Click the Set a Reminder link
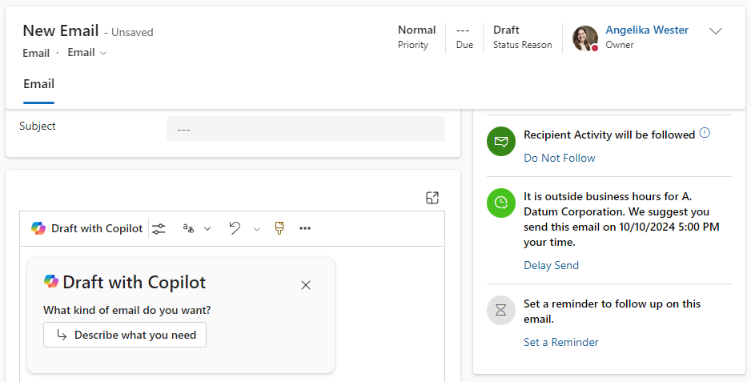Screen dimensions: 751x382 point(561,342)
